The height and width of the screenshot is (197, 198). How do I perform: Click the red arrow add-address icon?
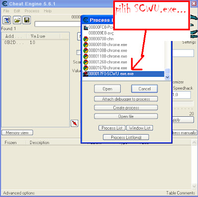point(74,123)
